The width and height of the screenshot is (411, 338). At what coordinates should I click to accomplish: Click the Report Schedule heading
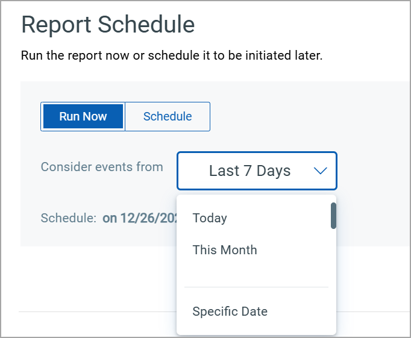coord(108,24)
